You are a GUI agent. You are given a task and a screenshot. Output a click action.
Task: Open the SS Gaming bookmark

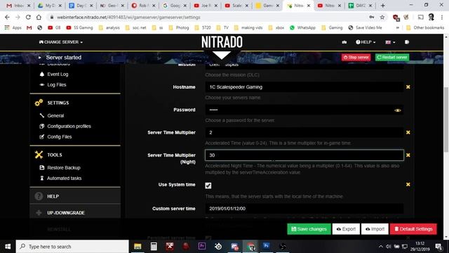79,28
